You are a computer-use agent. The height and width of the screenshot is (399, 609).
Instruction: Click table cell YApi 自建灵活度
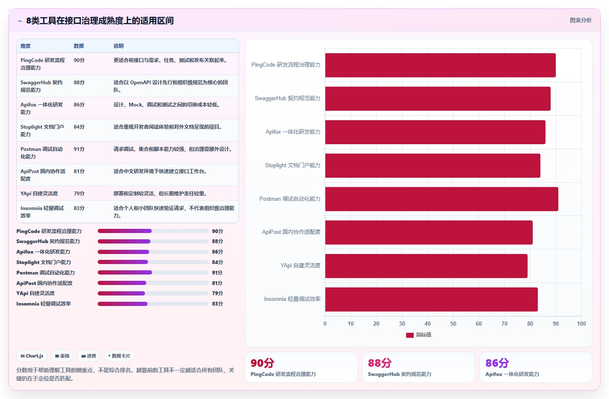(43, 193)
